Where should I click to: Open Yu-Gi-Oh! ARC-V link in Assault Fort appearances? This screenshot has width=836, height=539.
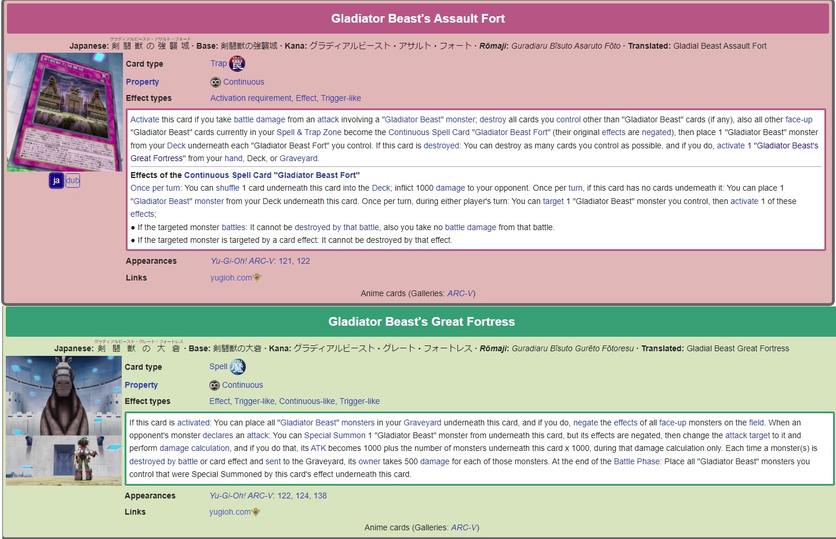click(x=242, y=261)
